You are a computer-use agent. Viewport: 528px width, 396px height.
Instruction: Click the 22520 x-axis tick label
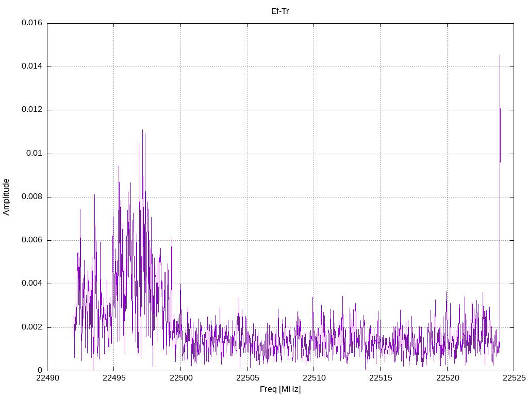pyautogui.click(x=447, y=378)
